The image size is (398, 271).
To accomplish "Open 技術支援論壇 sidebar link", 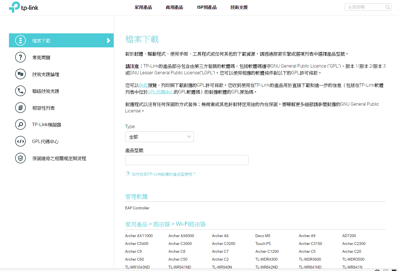I will (46, 74).
